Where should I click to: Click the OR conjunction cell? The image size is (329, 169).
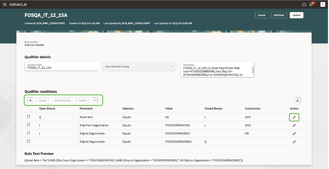coord(247,133)
